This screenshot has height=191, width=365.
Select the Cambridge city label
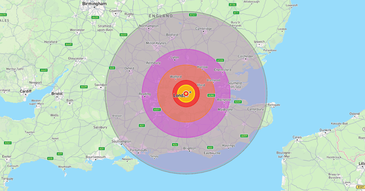click(204, 29)
